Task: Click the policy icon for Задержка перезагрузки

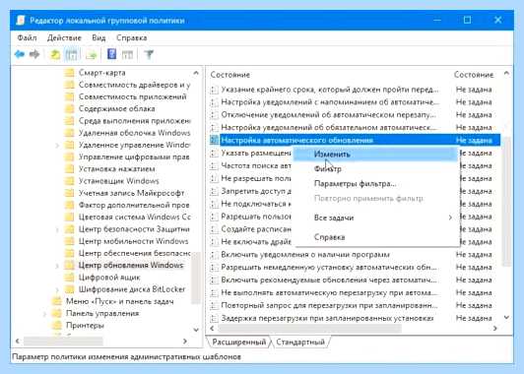Action: pyautogui.click(x=214, y=318)
